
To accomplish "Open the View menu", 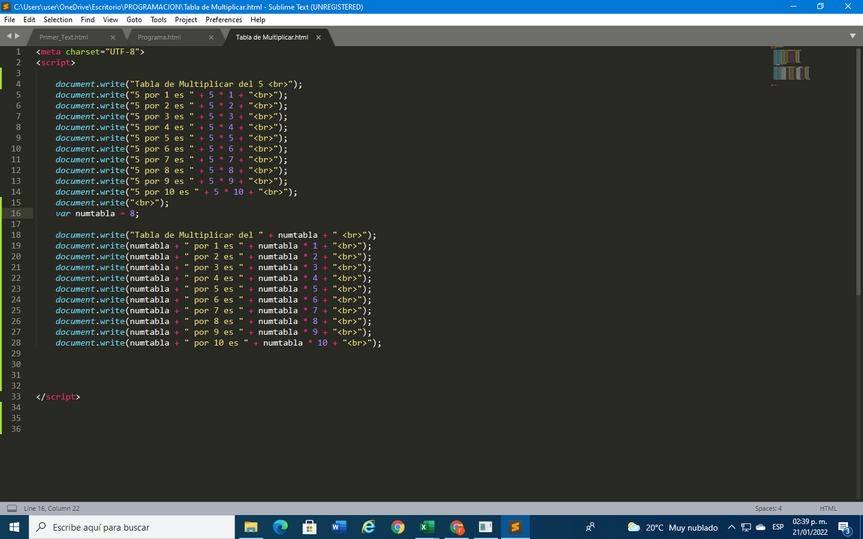I will coord(110,20).
